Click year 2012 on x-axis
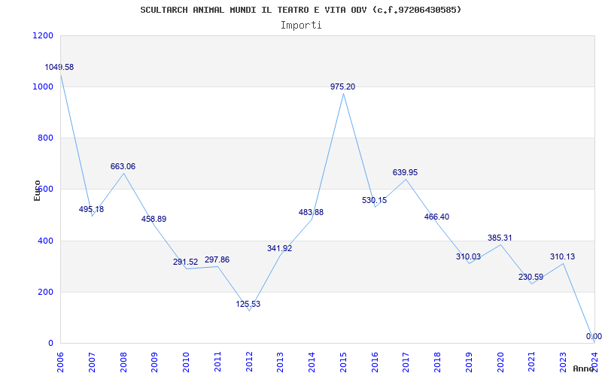Image resolution: width=602 pixels, height=376 pixels. tap(249, 362)
